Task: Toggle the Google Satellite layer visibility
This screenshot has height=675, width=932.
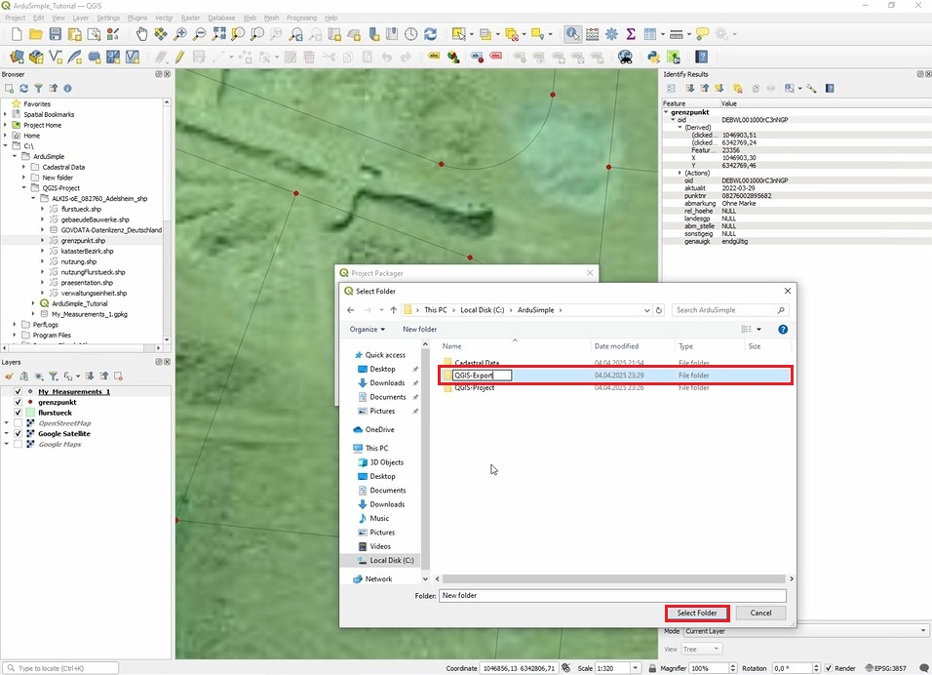Action: (x=18, y=434)
